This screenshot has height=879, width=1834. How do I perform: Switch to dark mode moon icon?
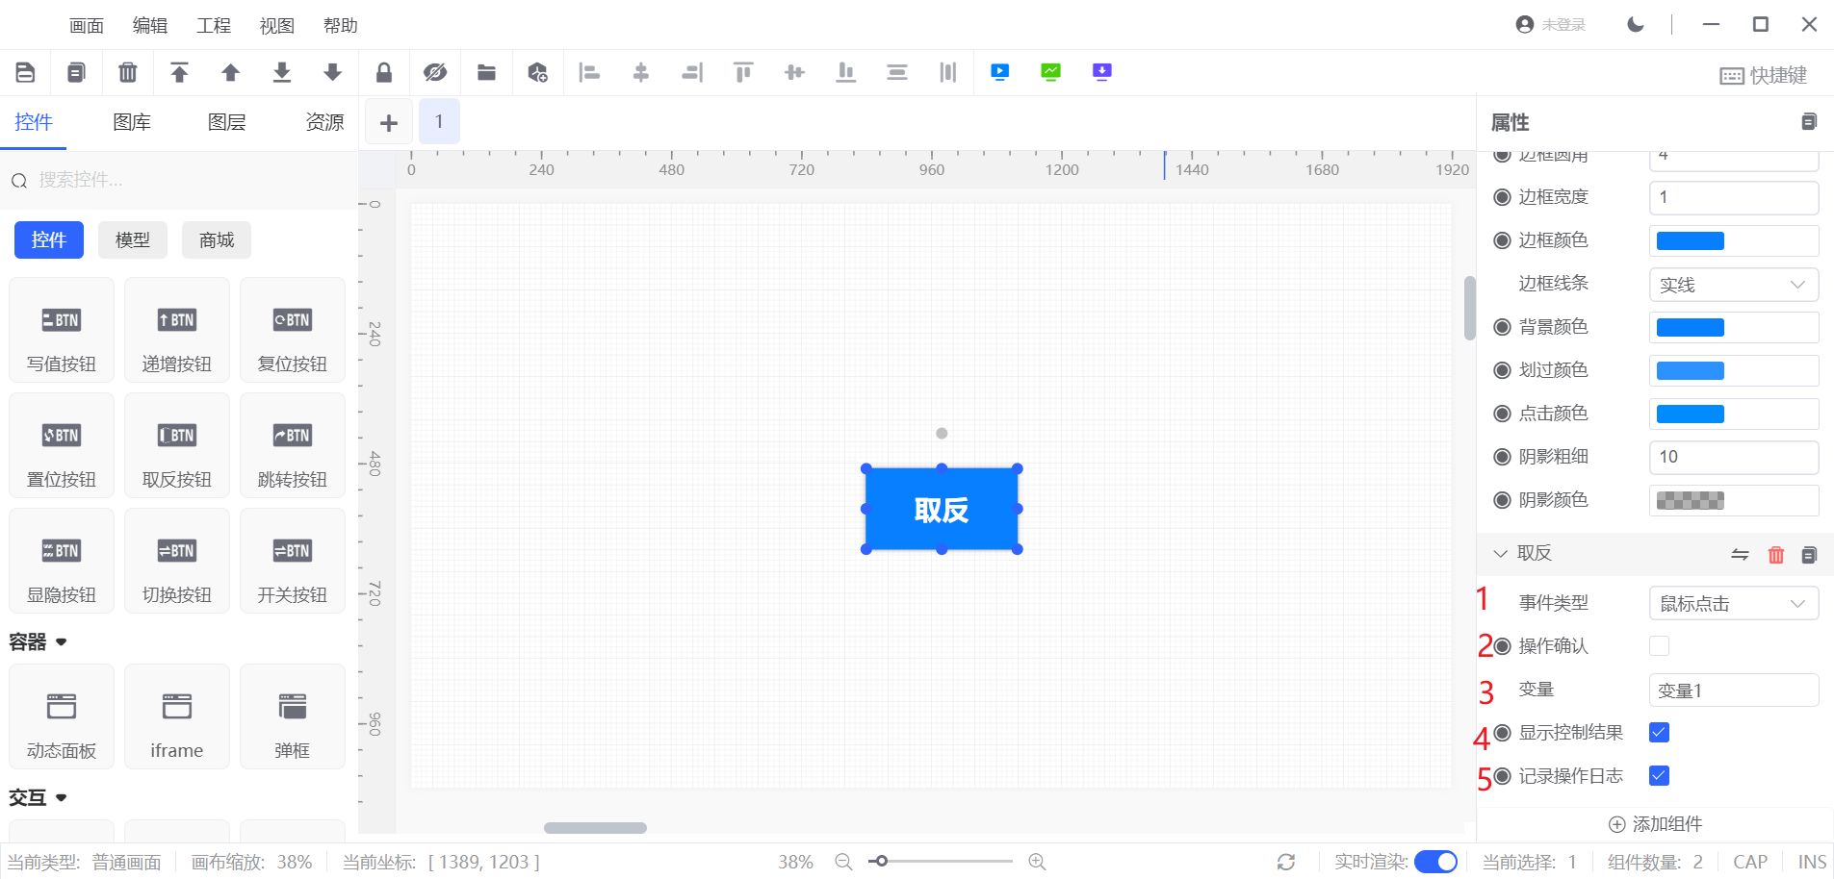[1636, 25]
